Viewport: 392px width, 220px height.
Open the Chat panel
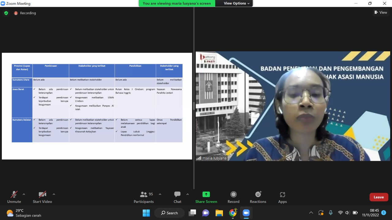pos(177,197)
